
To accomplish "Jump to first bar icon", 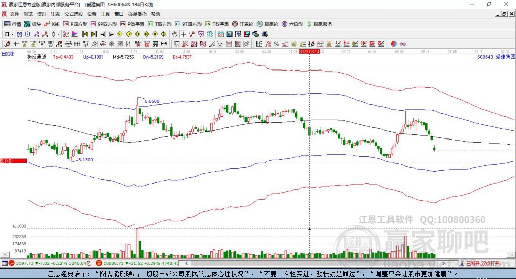I will pos(85,34).
